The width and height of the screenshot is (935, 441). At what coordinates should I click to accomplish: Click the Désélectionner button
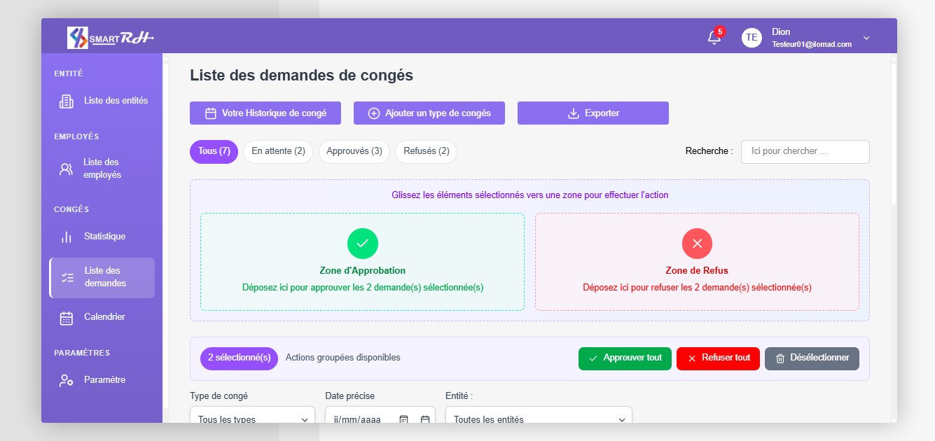812,358
